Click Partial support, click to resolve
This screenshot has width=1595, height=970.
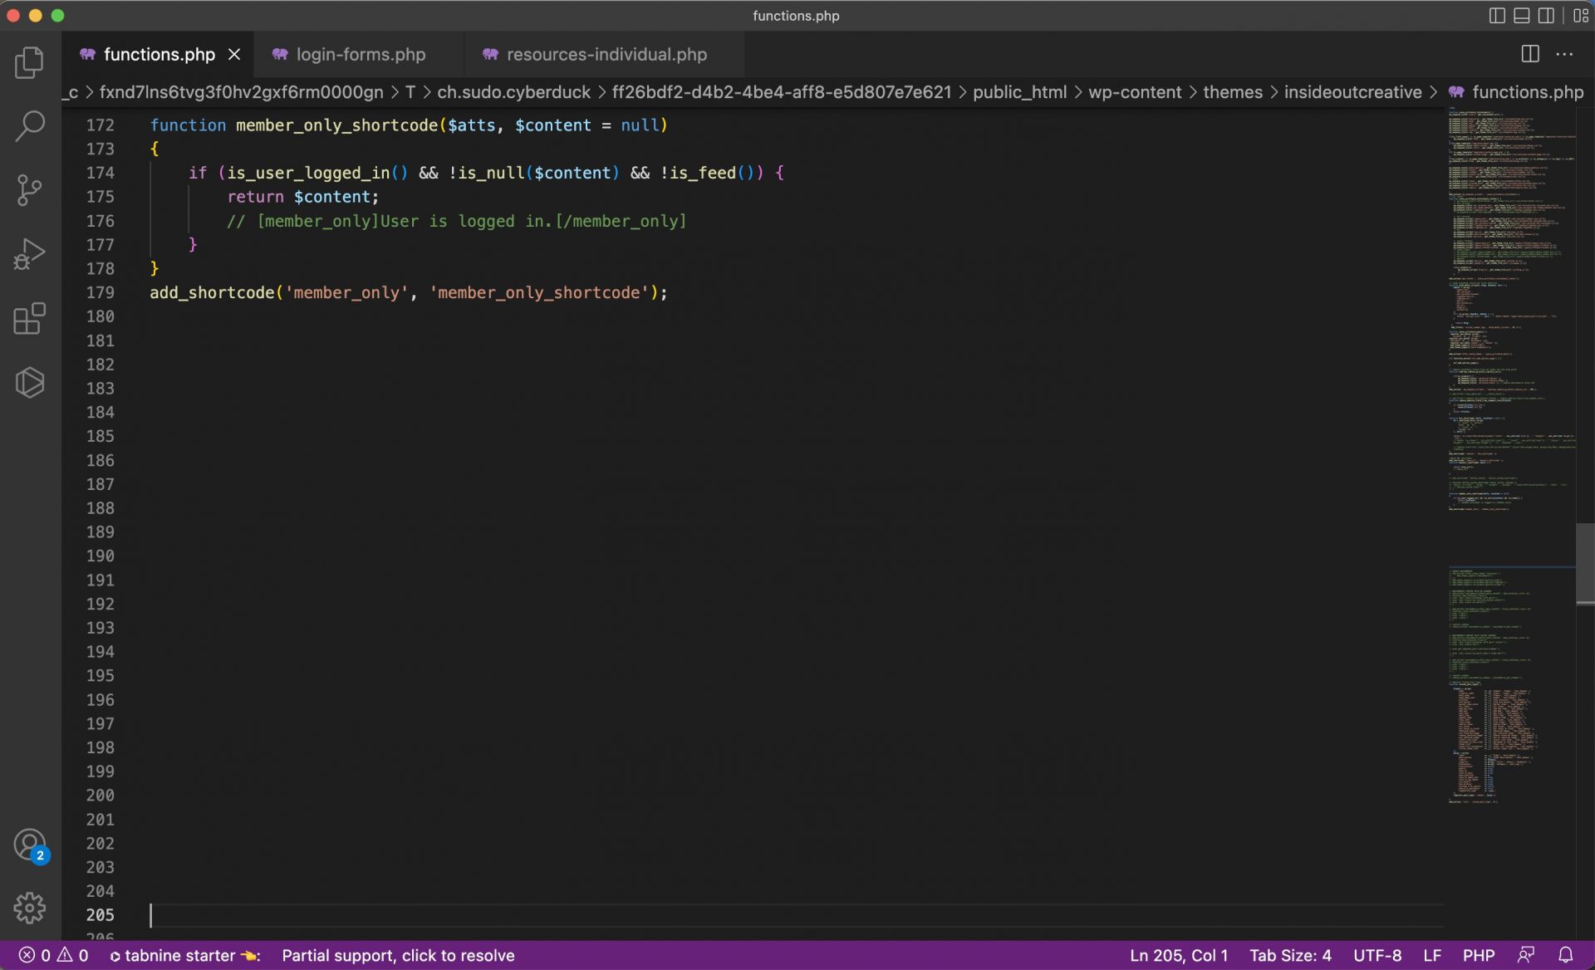tap(398, 955)
